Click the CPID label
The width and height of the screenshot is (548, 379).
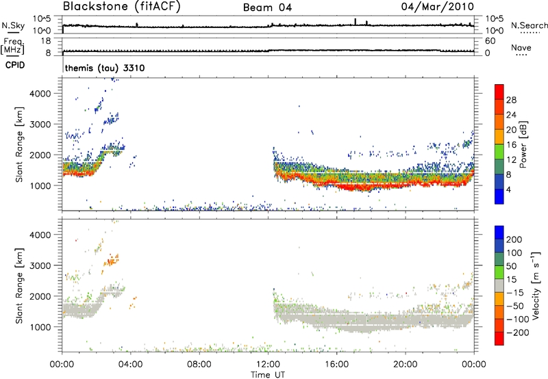(15, 65)
